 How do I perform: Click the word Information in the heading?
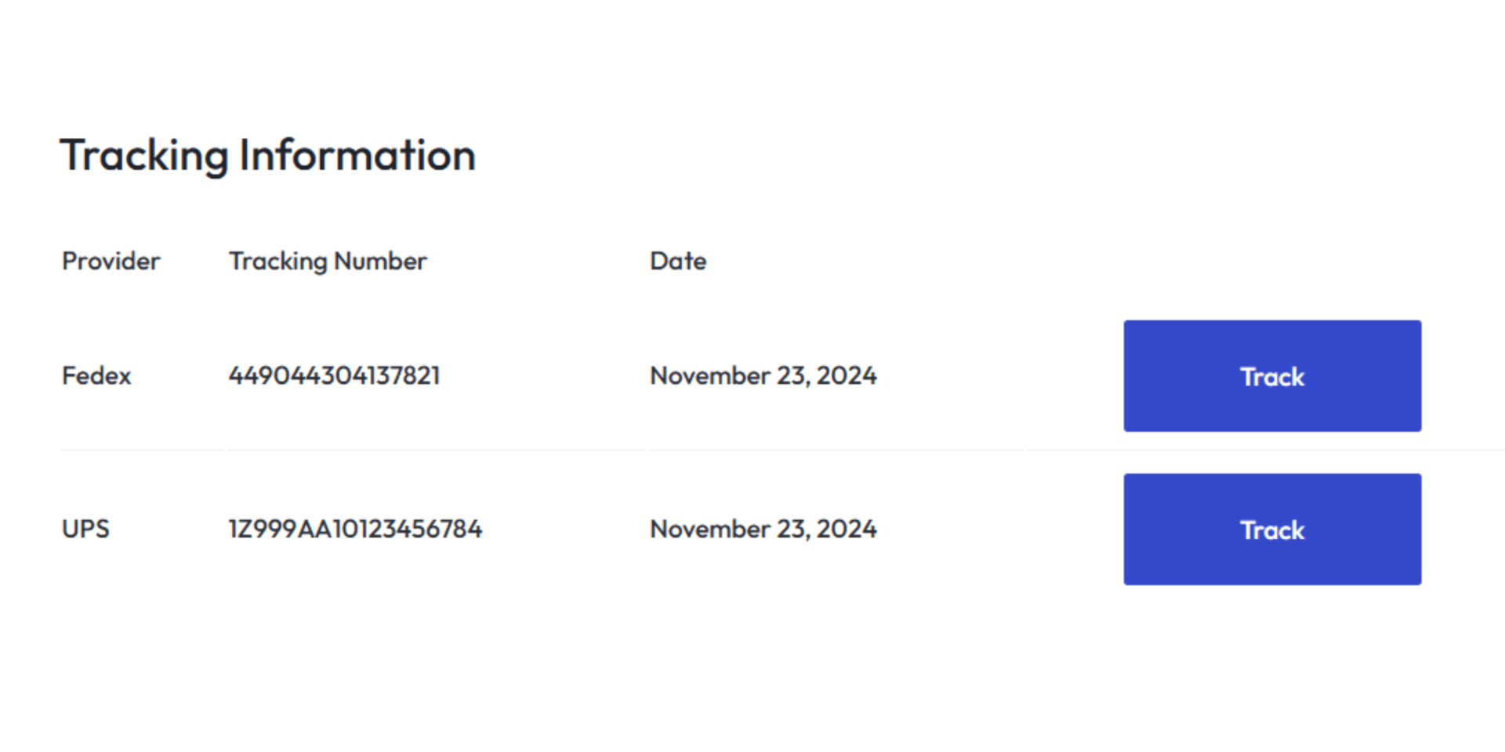tap(357, 155)
